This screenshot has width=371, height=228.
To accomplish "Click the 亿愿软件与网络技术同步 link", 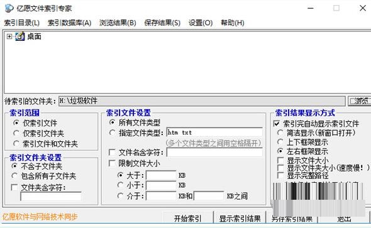I will tap(40, 217).
